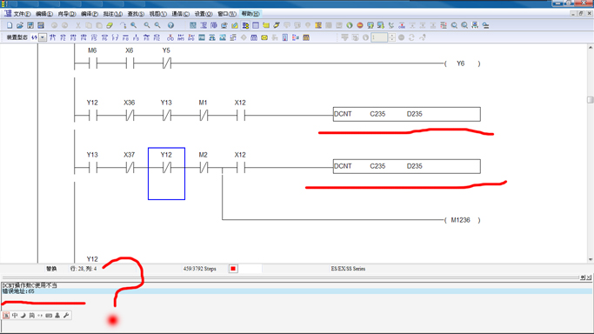Click the New file icon

[x=10, y=25]
